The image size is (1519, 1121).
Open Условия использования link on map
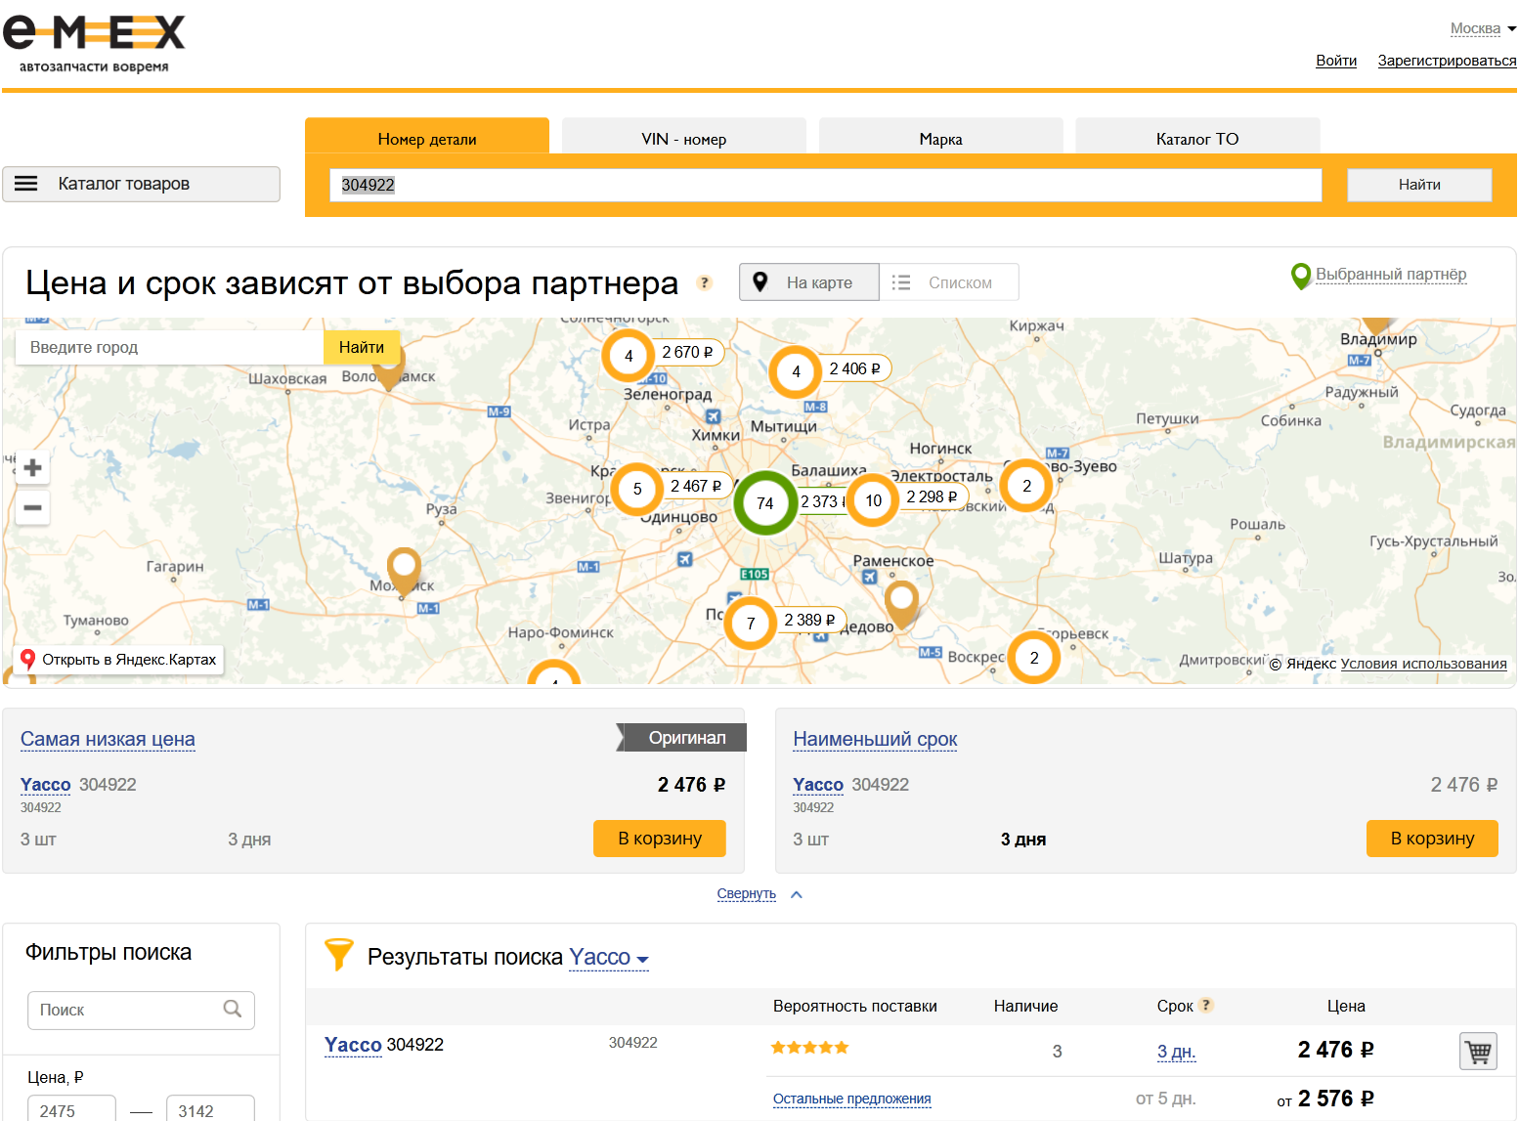(1424, 664)
